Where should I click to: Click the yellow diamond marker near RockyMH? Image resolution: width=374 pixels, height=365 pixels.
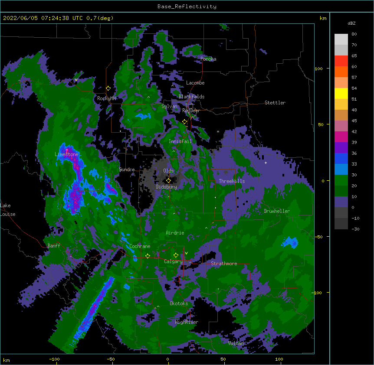(x=108, y=88)
